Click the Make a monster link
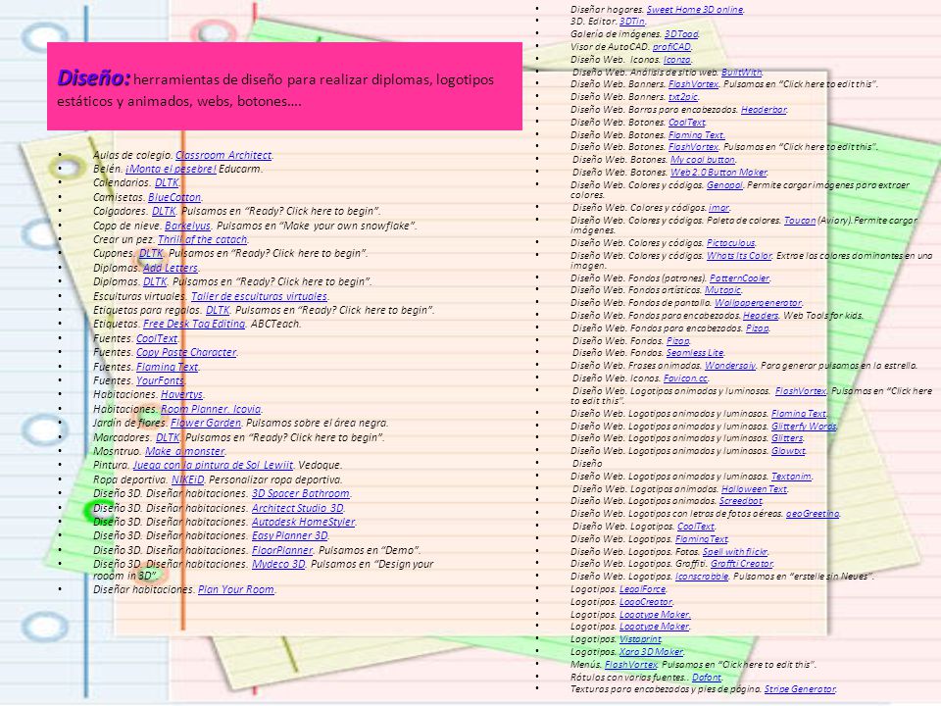 click(185, 451)
